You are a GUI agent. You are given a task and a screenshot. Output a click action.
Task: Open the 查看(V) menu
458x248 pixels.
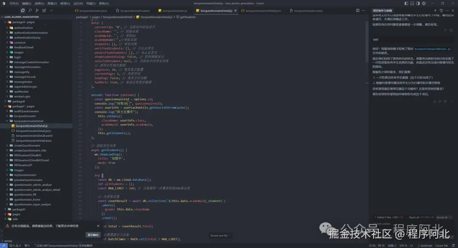point(52,3)
